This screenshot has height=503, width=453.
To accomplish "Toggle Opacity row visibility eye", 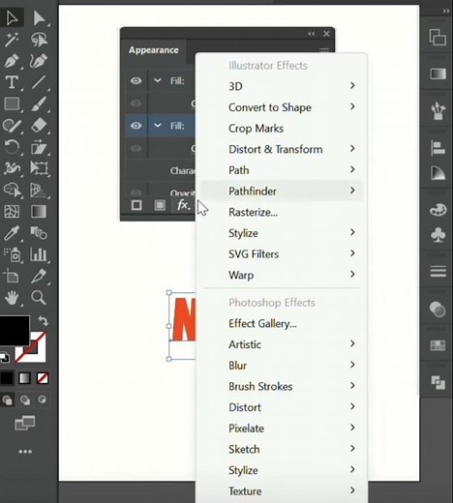I will [136, 192].
